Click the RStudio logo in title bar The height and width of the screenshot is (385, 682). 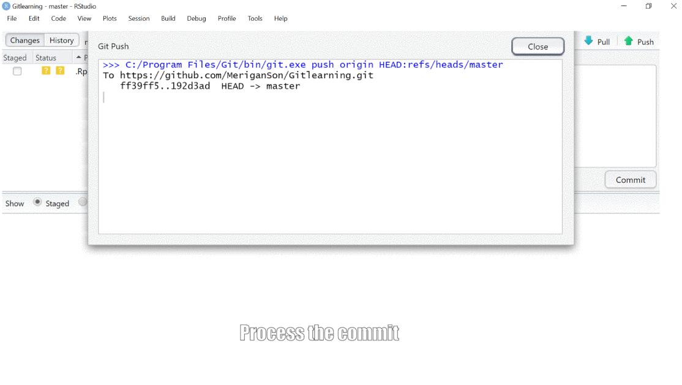pyautogui.click(x=6, y=6)
